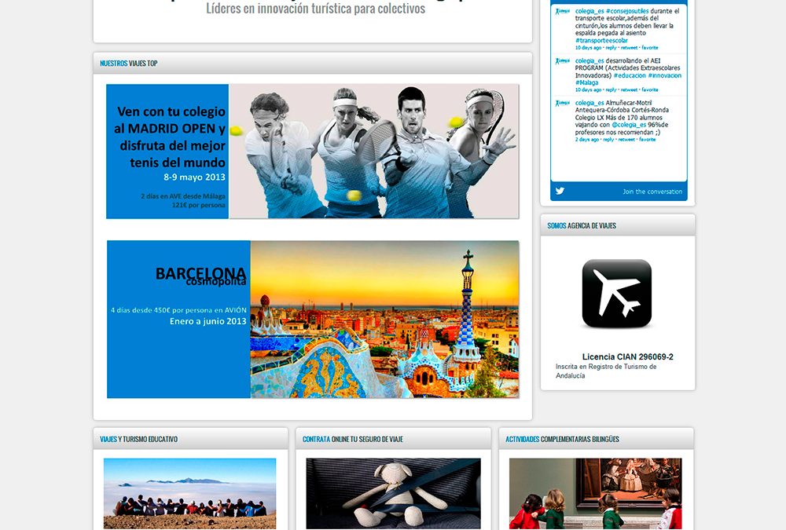Open the #consejosutiles hashtag
This screenshot has width=786, height=530.
pyautogui.click(x=626, y=11)
